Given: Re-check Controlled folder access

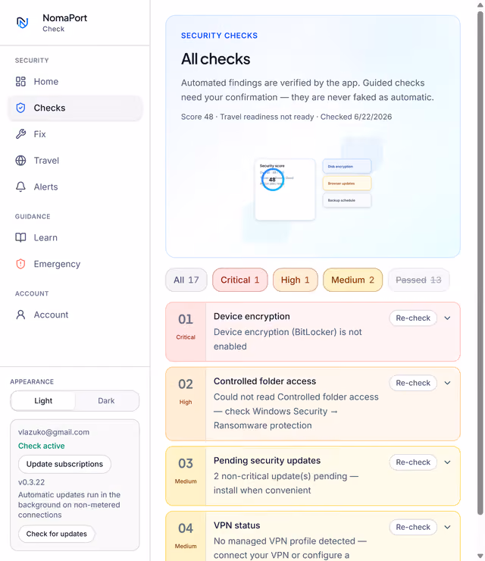Looking at the screenshot, I should click(x=413, y=383).
